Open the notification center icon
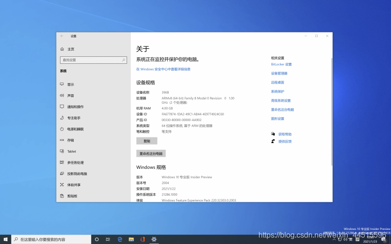 pos(384,239)
